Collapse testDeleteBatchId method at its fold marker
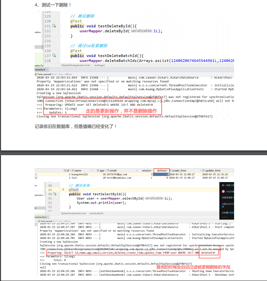 [60, 56]
